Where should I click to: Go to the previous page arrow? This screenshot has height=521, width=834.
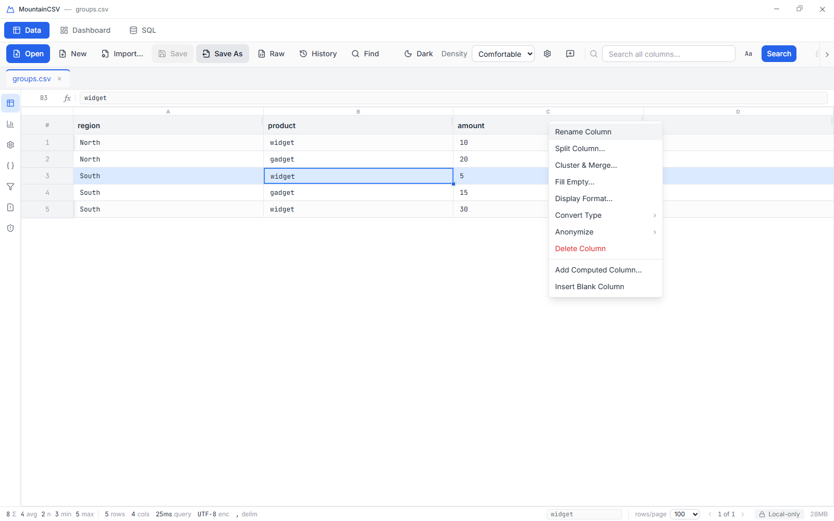(x=710, y=514)
